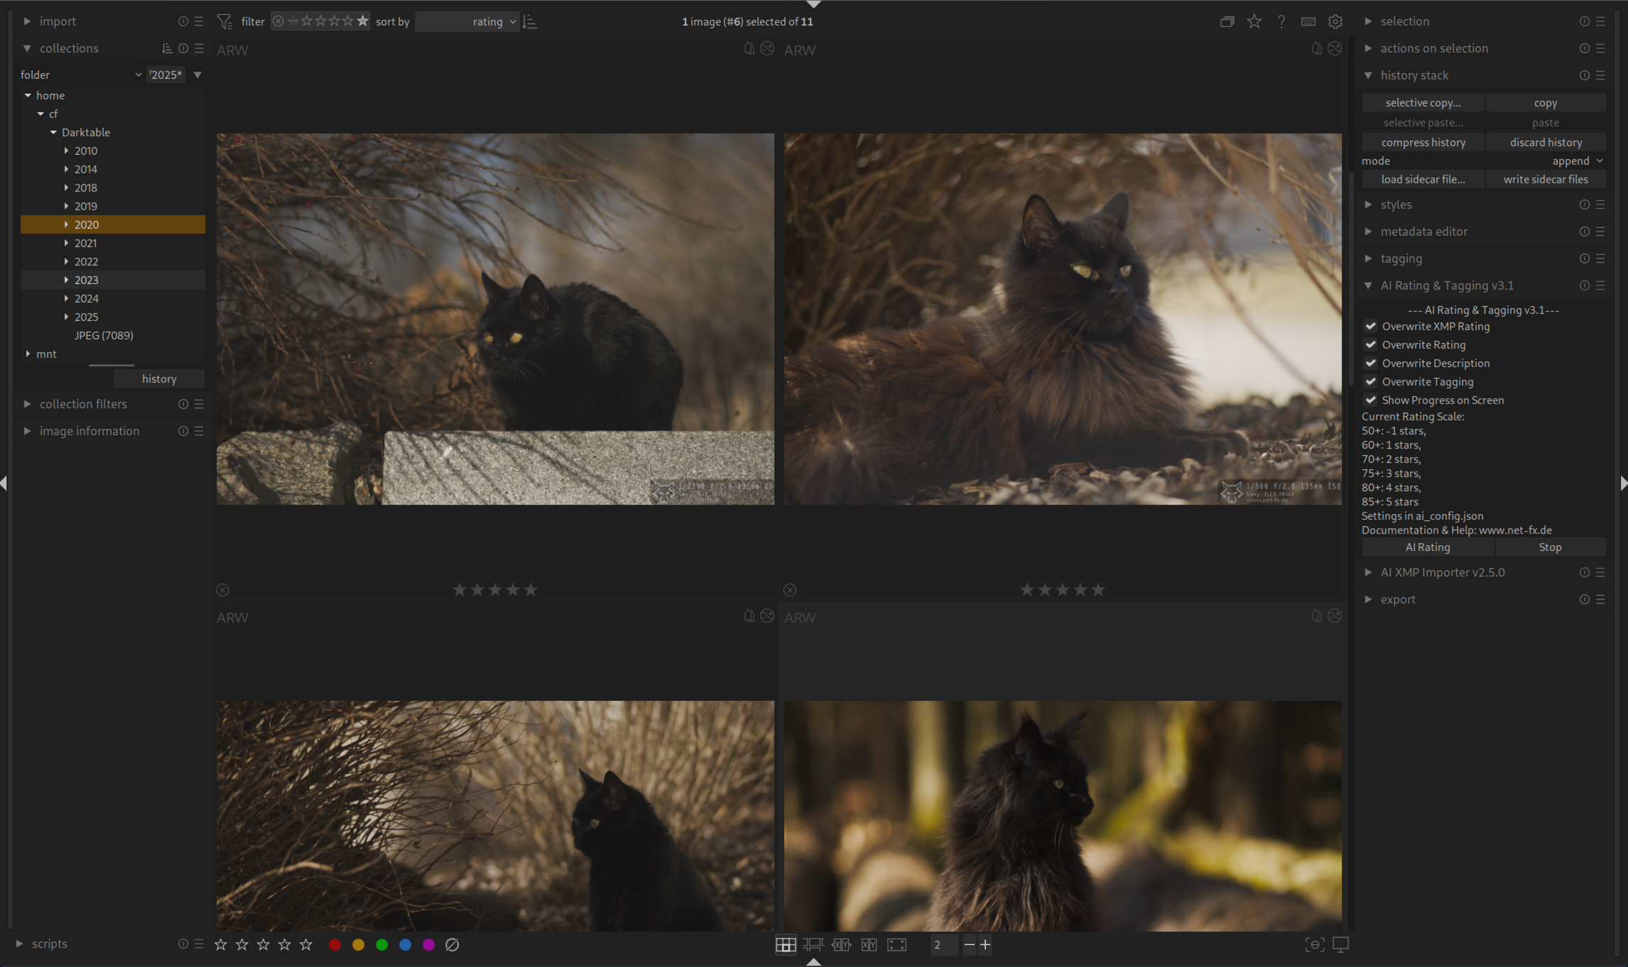Viewport: 1628px width, 967px height.
Task: Open the online help question mark icon
Action: [x=1281, y=22]
